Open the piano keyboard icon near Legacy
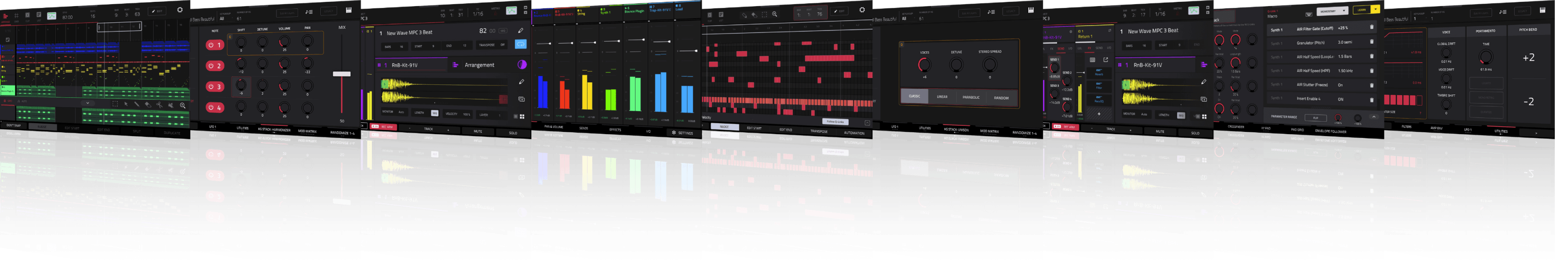The height and width of the screenshot is (260, 1555). (x=349, y=10)
